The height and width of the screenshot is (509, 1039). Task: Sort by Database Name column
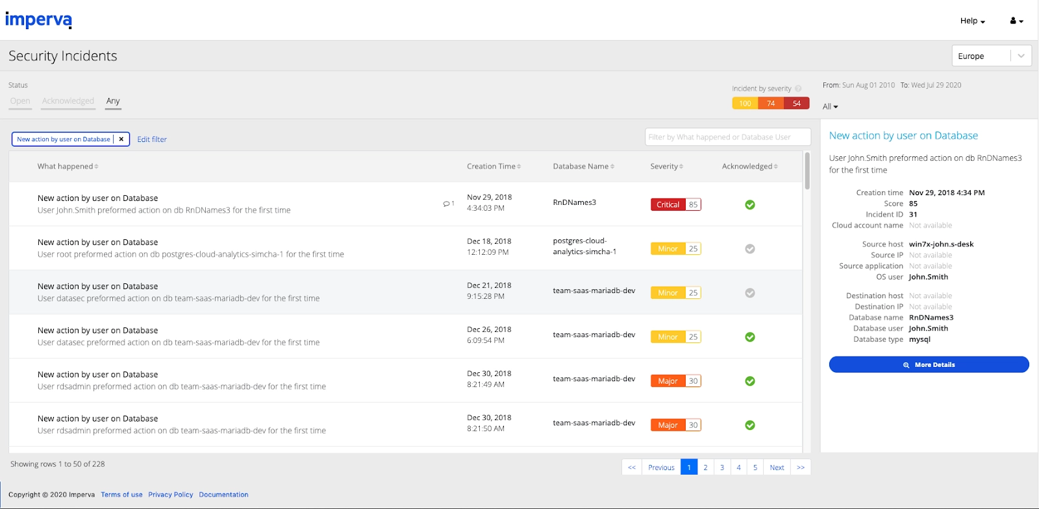583,167
